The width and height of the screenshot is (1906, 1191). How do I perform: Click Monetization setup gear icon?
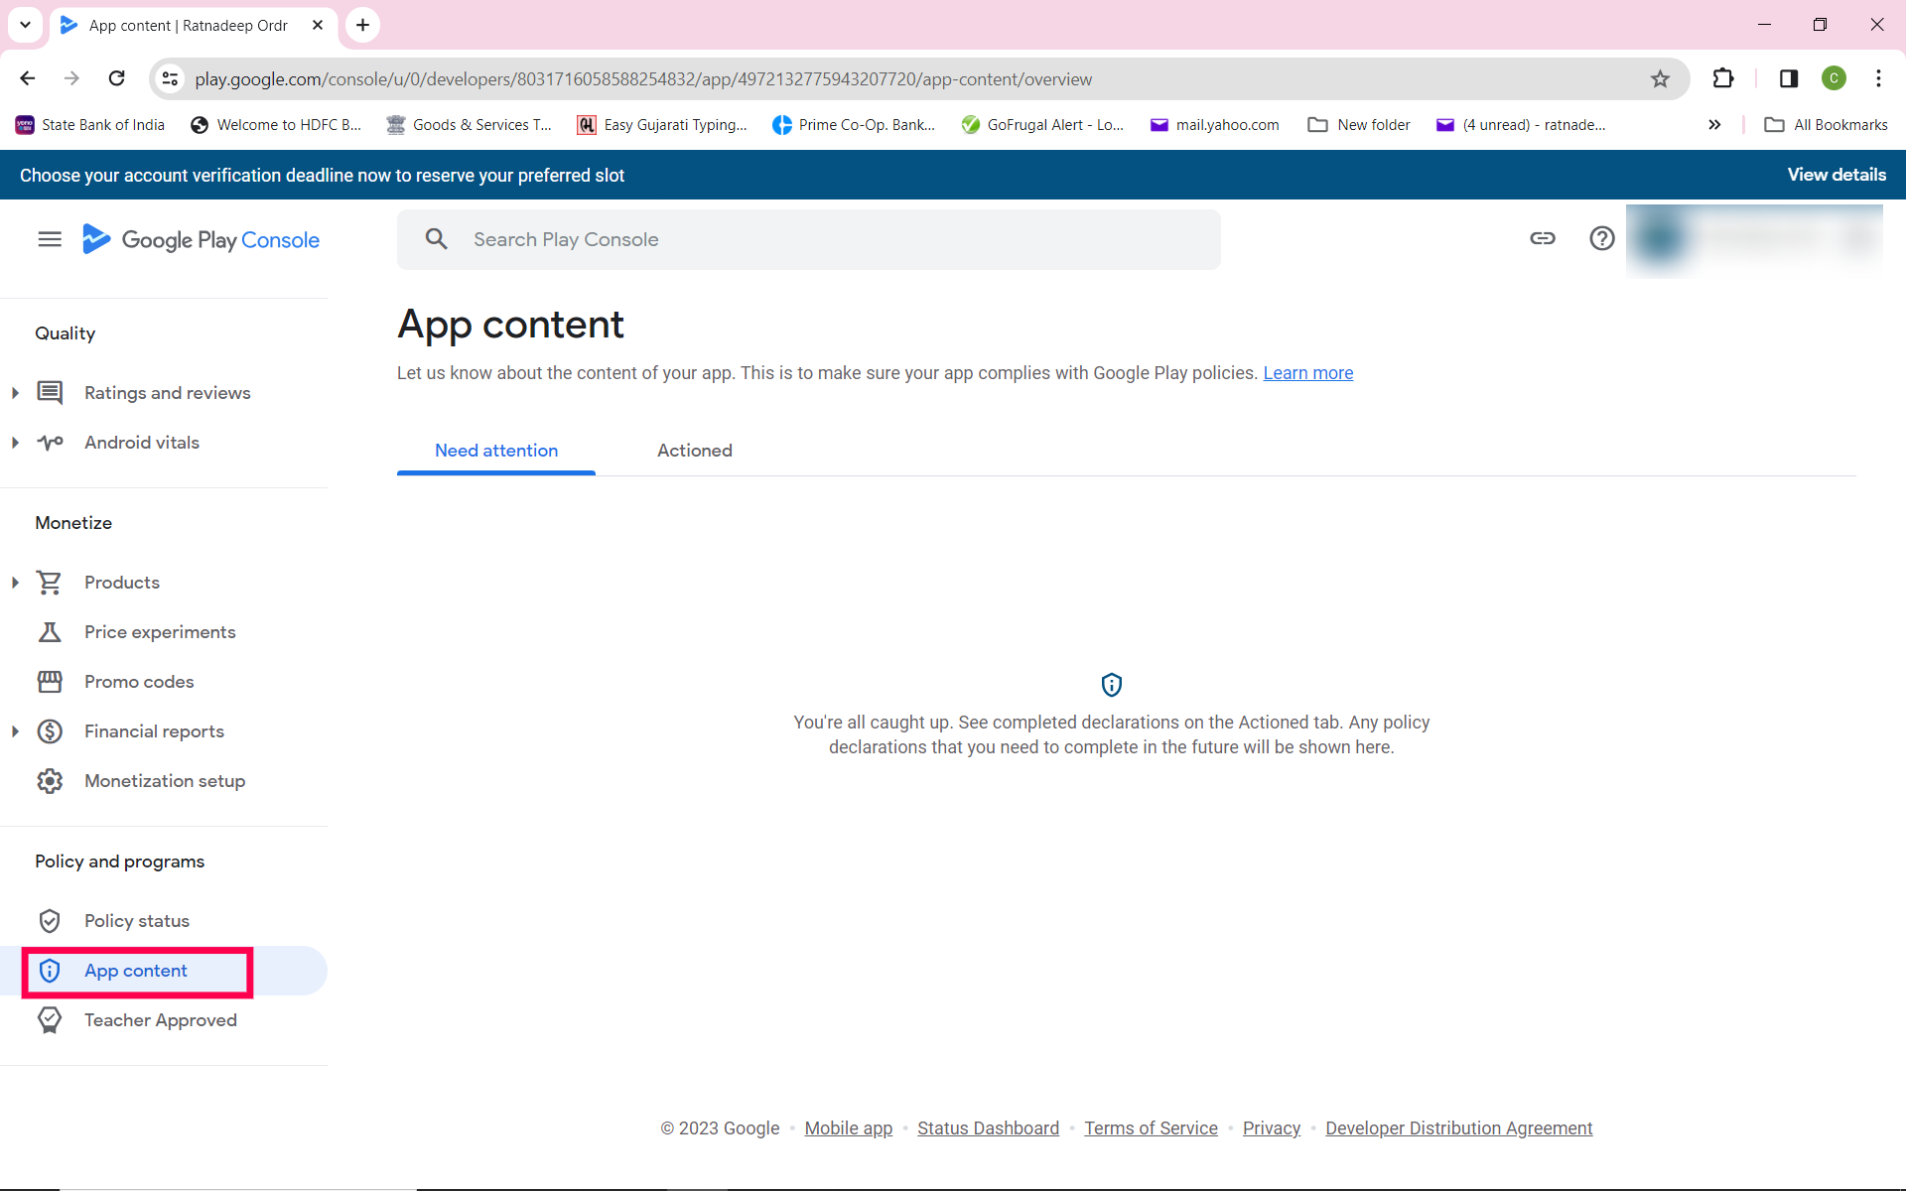coord(50,781)
